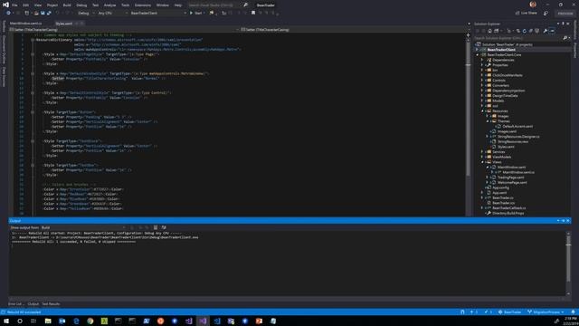Click the MigrationProcess branch in status bar

pyautogui.click(x=546, y=312)
